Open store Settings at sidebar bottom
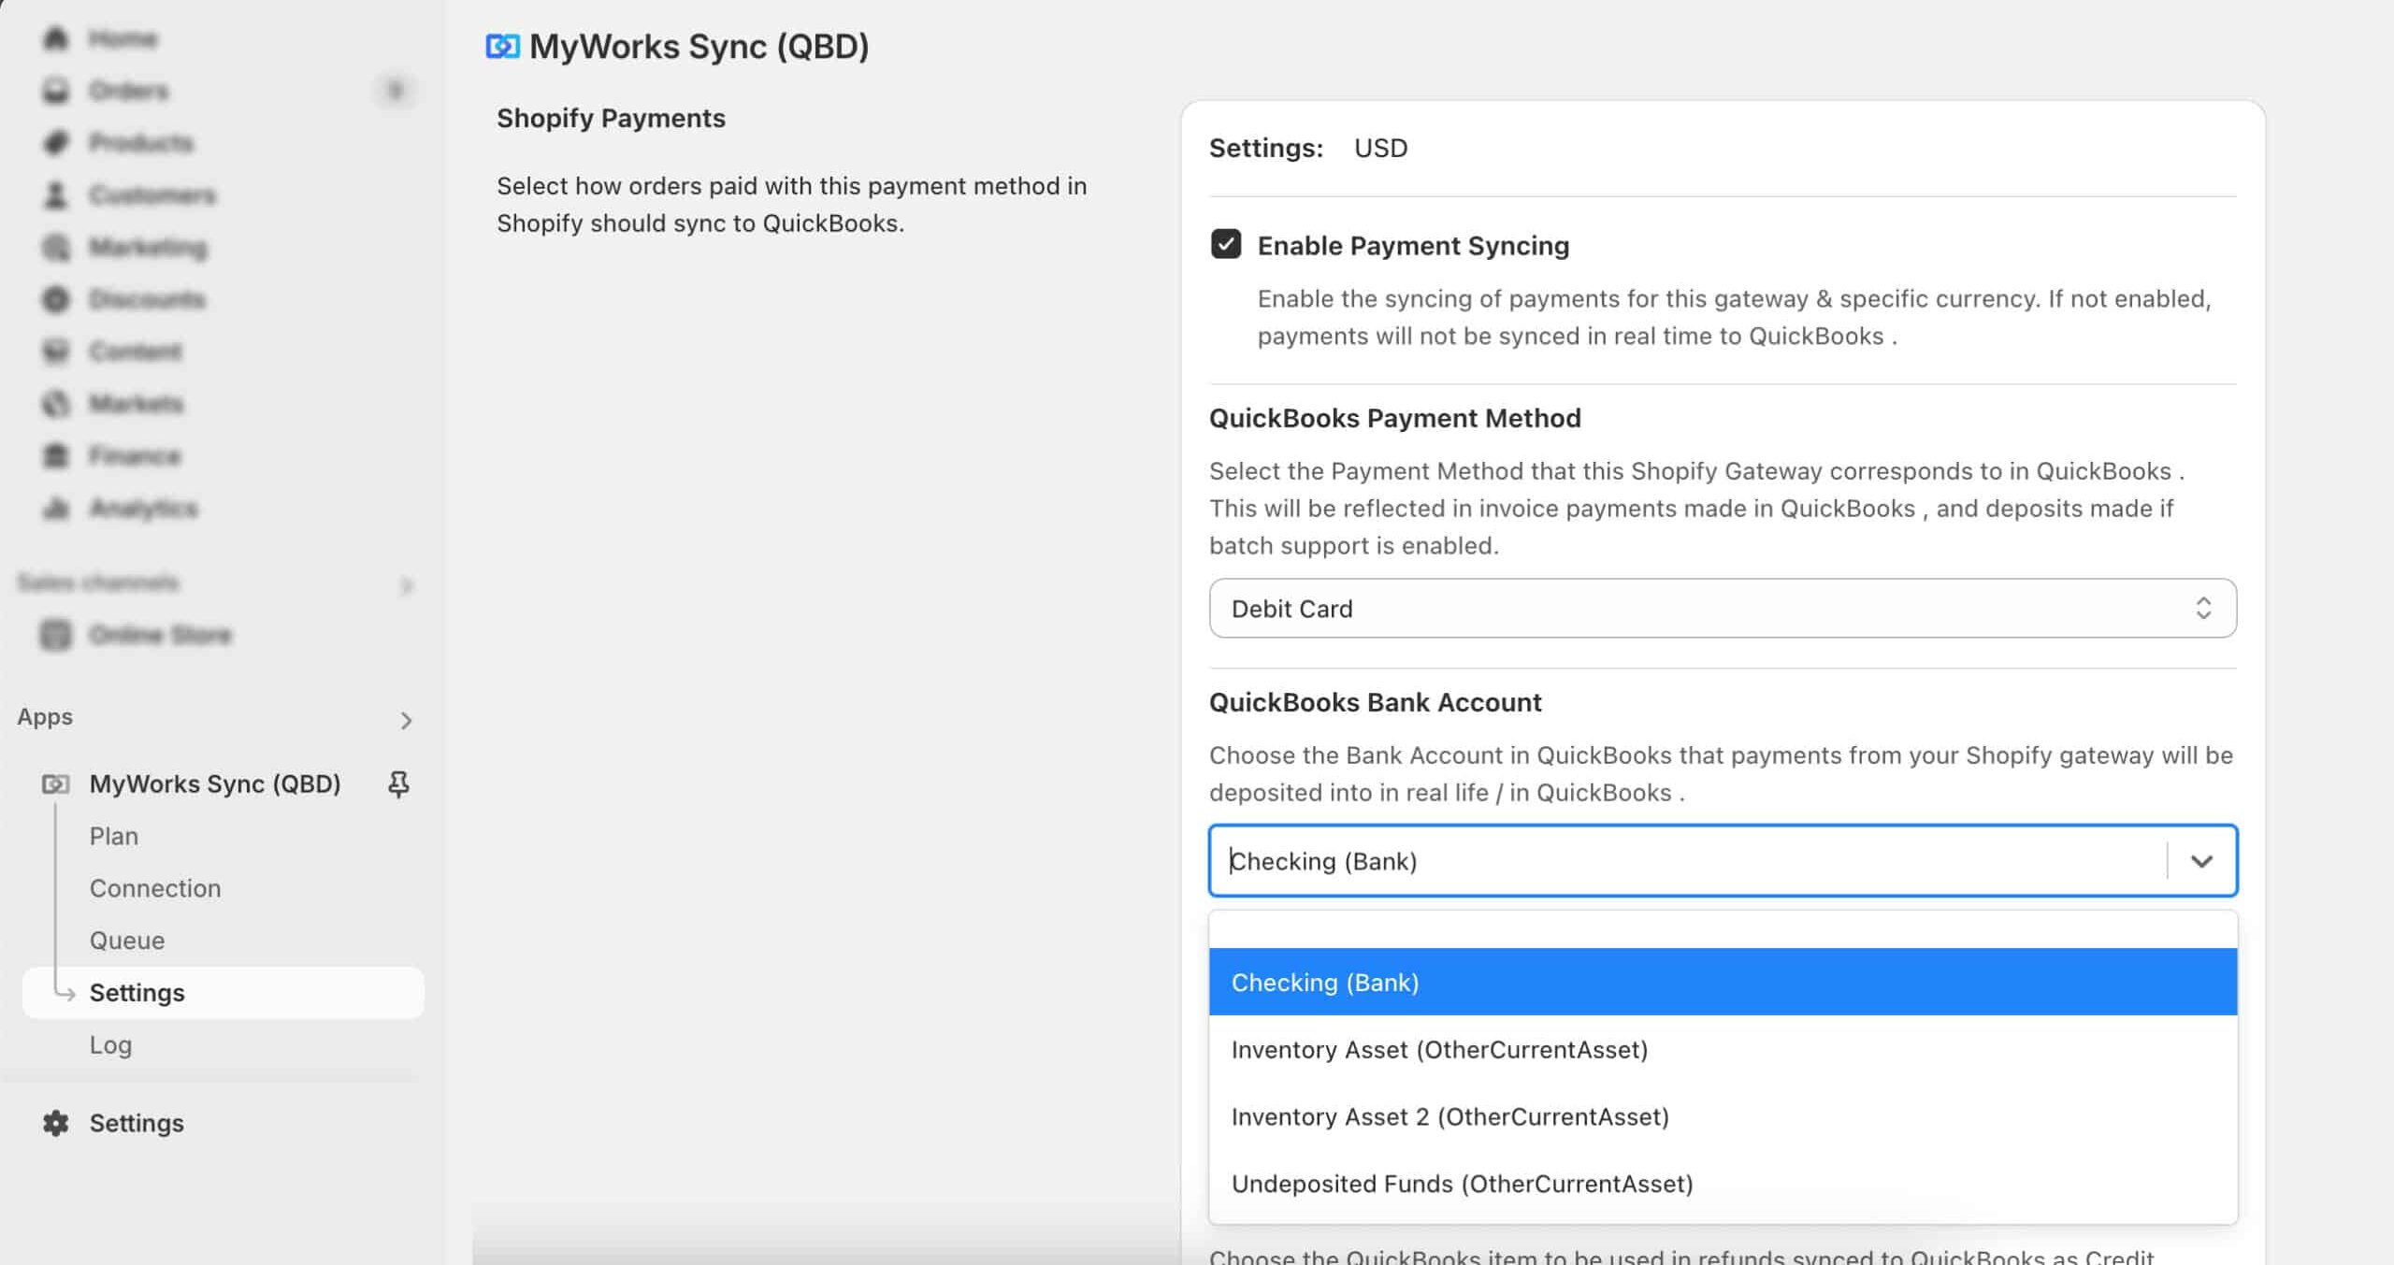Viewport: 2394px width, 1265px height. 137,1123
